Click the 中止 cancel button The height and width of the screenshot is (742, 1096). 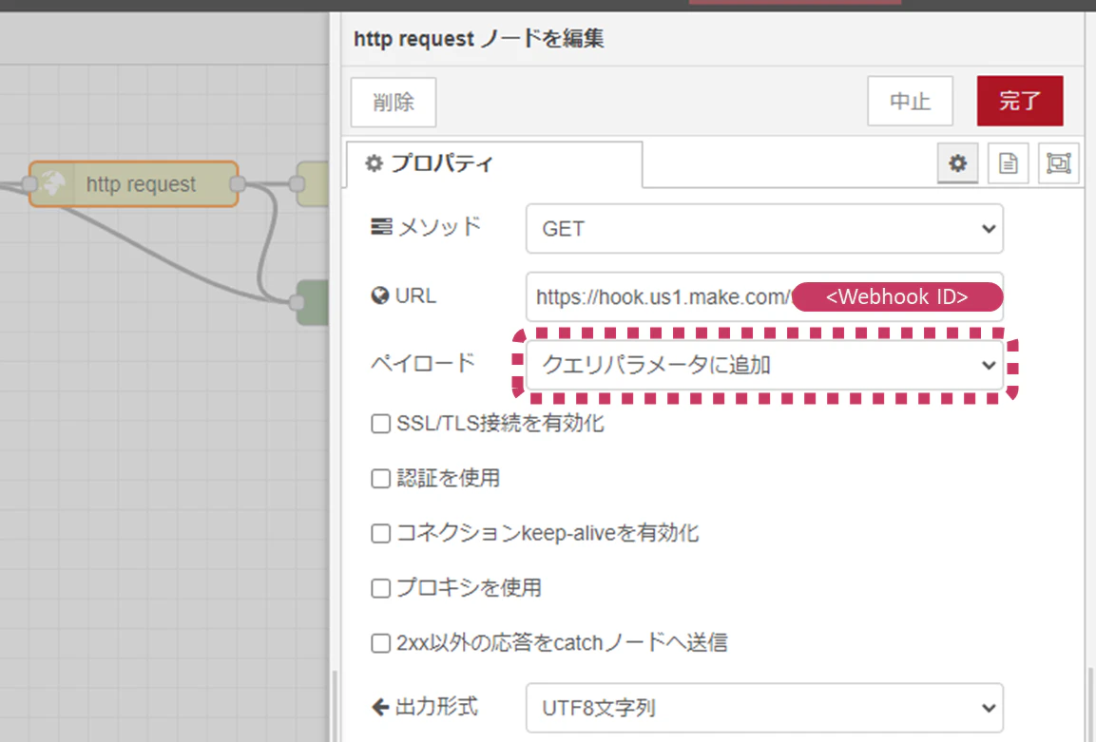pyautogui.click(x=910, y=102)
